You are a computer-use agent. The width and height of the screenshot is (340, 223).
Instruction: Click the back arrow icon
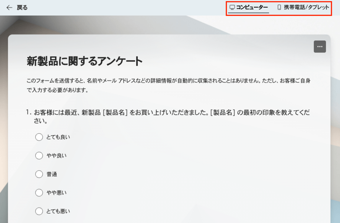coord(9,7)
